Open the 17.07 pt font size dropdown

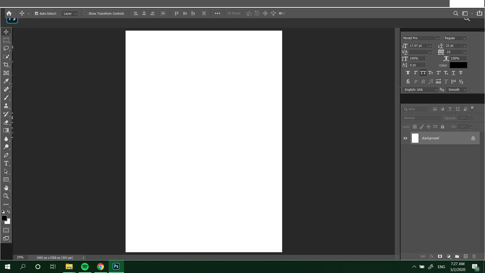[430, 46]
